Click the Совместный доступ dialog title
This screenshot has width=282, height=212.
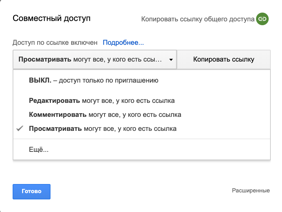tap(52, 18)
